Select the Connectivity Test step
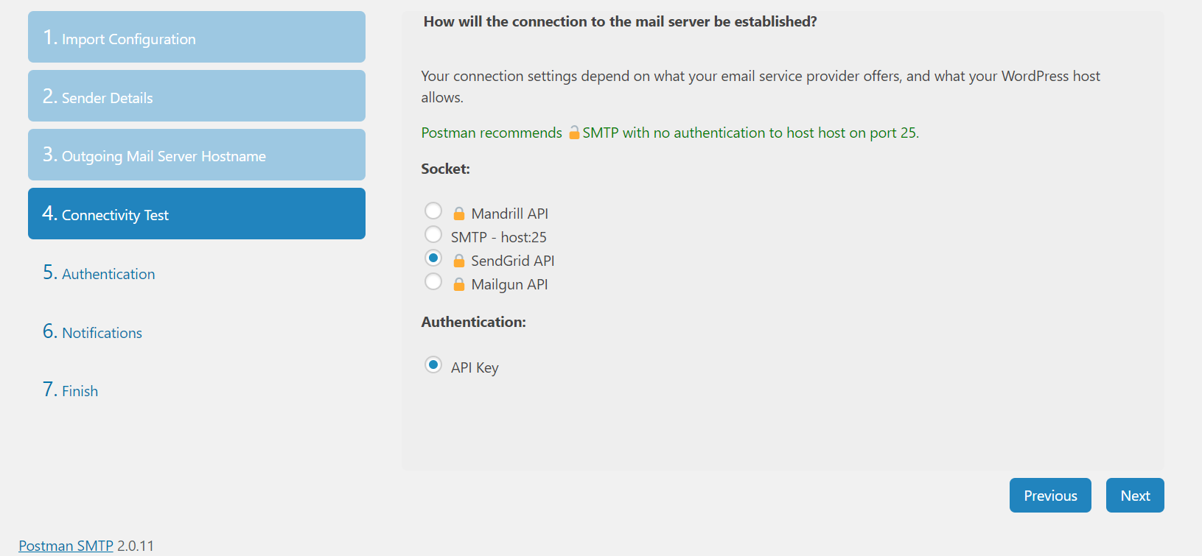Screen dimensions: 1202x556 coord(196,214)
